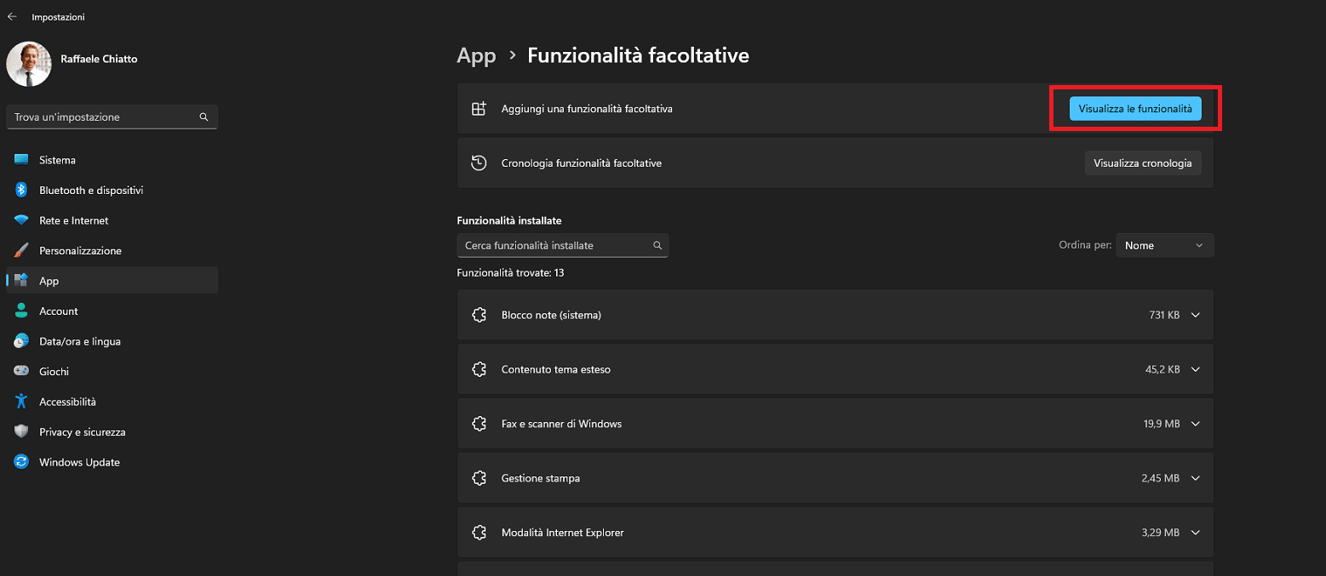Screen dimensions: 1326x576
Task: Click the Windows Update sync icon
Action: coord(21,462)
